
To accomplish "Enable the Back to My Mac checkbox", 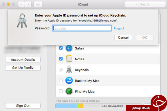I will click(x=61, y=81).
